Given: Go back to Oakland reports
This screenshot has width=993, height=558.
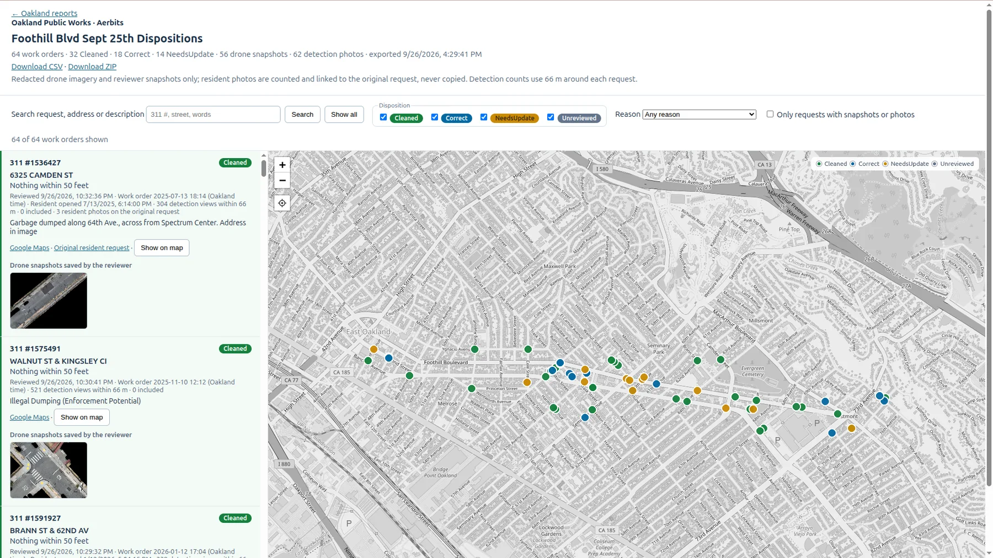Looking at the screenshot, I should [x=44, y=13].
